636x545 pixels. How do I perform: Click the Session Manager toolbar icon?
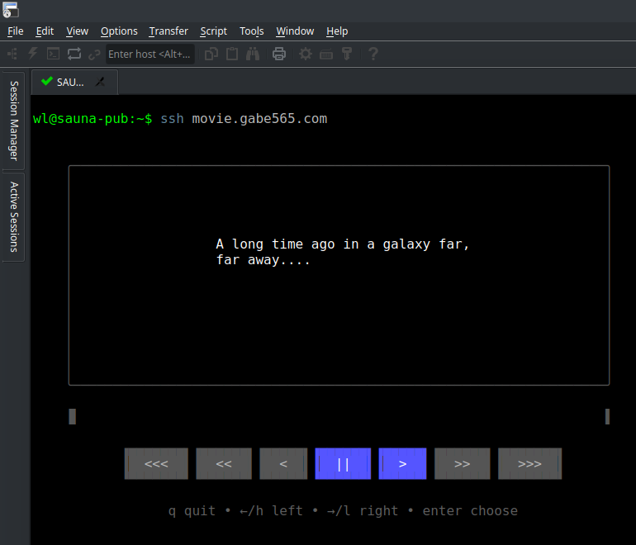pyautogui.click(x=12, y=54)
